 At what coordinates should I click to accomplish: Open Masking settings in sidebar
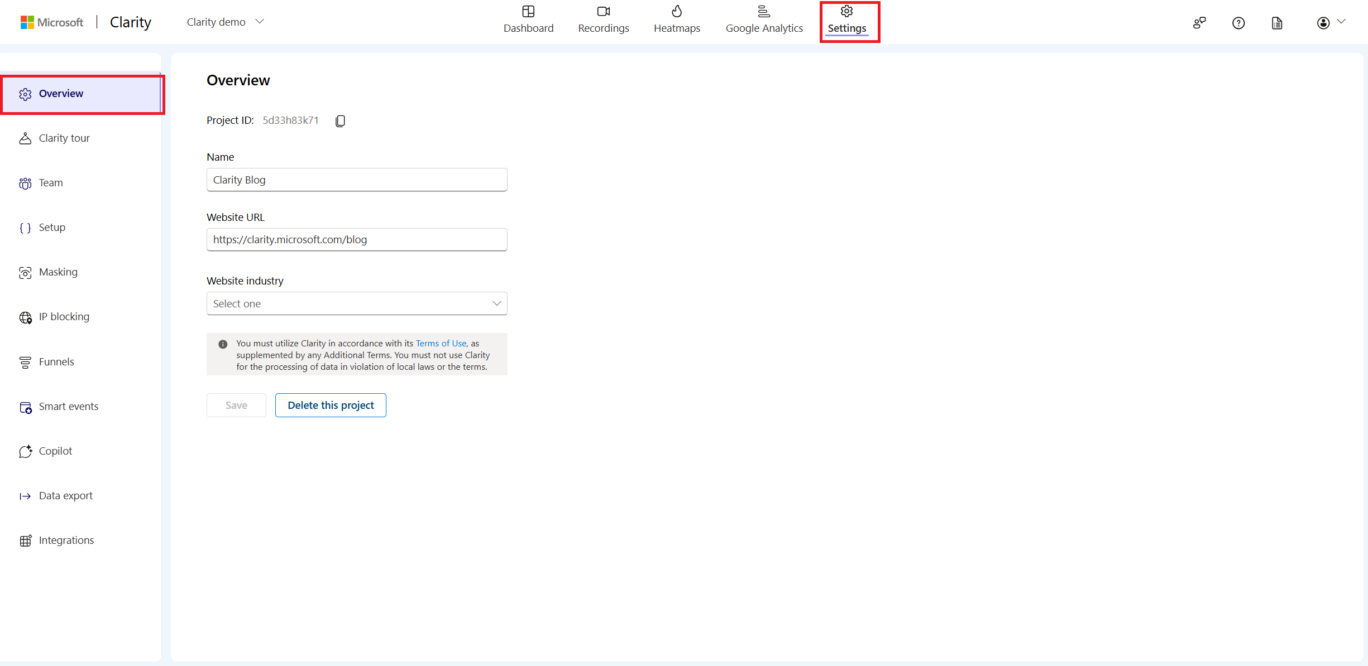tap(58, 272)
